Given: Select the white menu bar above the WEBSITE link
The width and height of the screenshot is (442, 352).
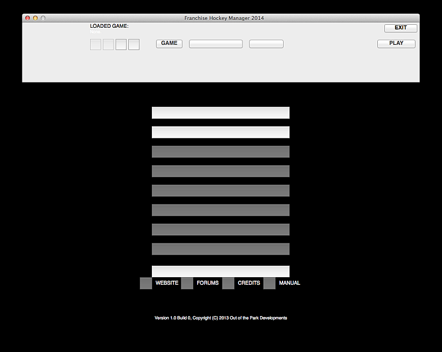Looking at the screenshot, I should pyautogui.click(x=221, y=271).
